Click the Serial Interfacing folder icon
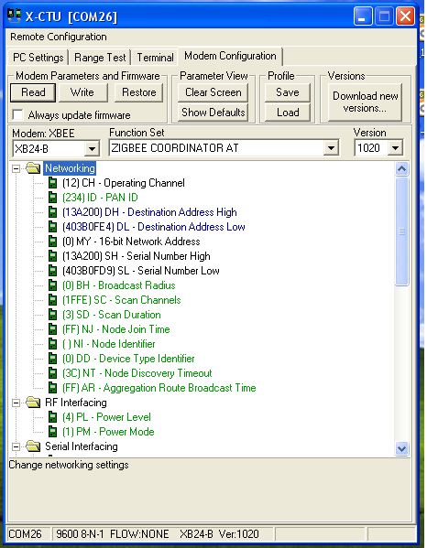The width and height of the screenshot is (427, 548). [33, 446]
